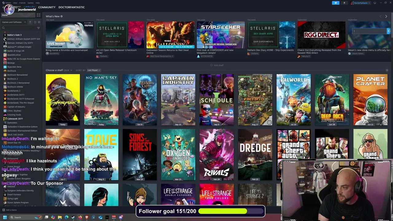The height and width of the screenshot is (221, 393).
Task: Open What's New settings gear
Action: point(61,16)
